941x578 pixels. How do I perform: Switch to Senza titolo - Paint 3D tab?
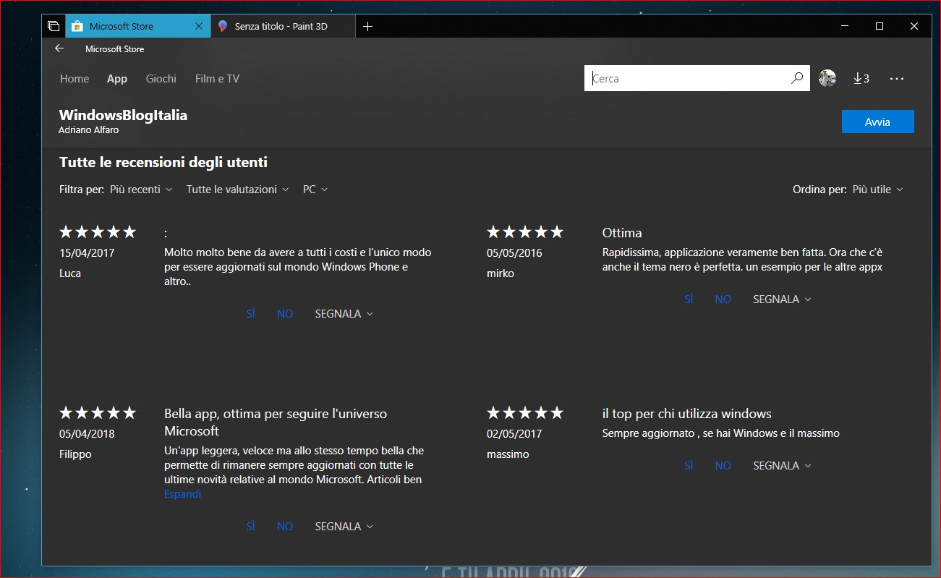(284, 26)
